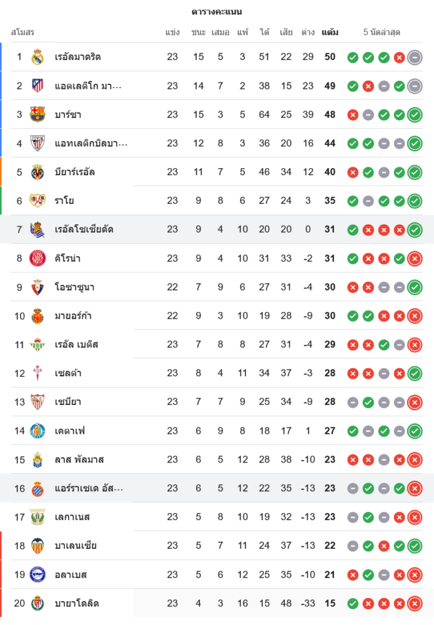Click บายาโดลิด's most recent loss icon
This screenshot has width=434, height=625.
point(415,604)
